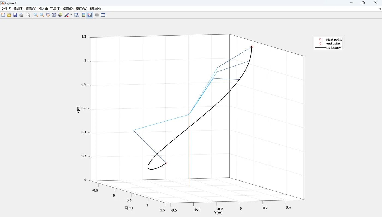Open the 插入(I) menu

(43, 9)
